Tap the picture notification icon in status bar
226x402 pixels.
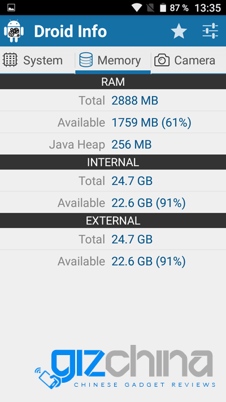tap(11, 7)
